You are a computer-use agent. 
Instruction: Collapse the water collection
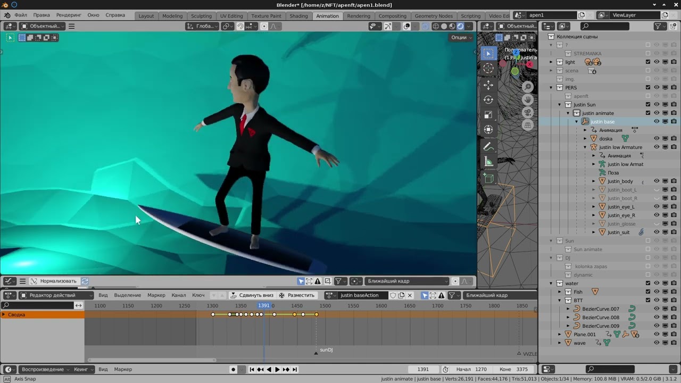coord(551,284)
